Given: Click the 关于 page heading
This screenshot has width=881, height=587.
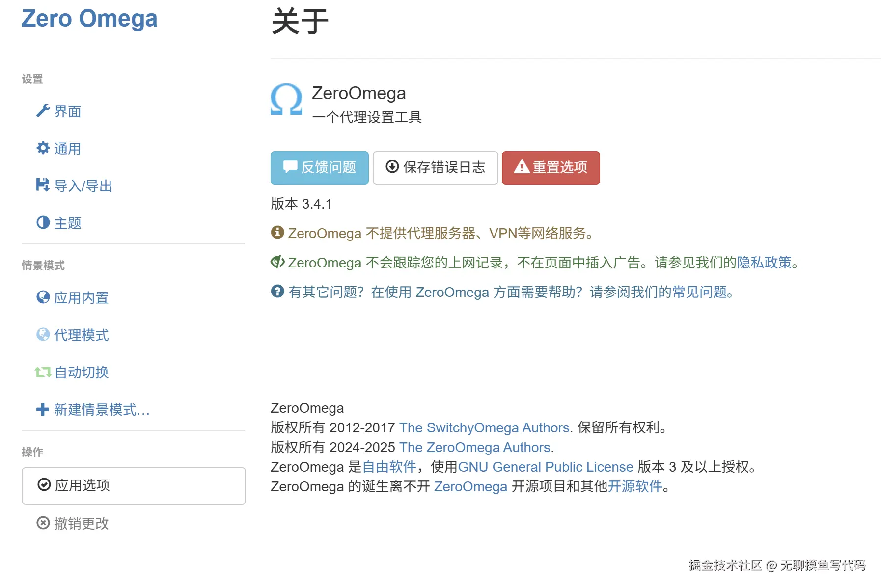Looking at the screenshot, I should click(300, 21).
